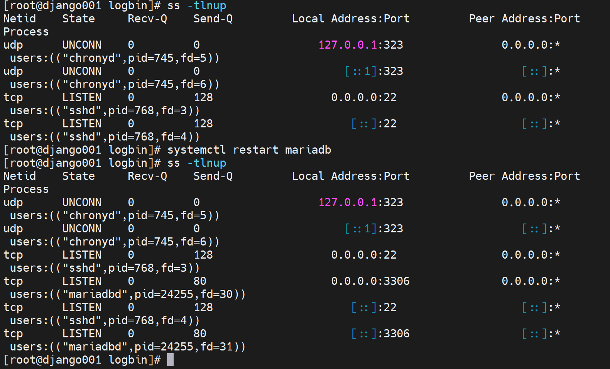
Task: Click the blinking cursor block at the last prompt
Action: 170,360
